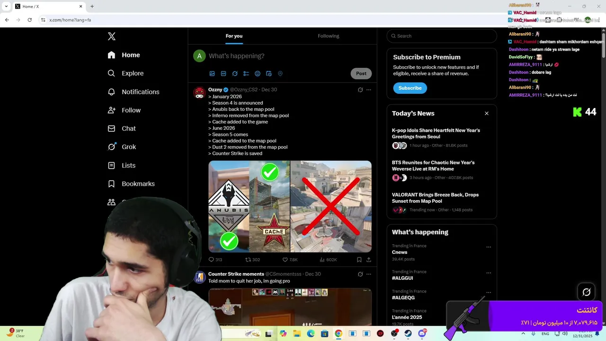Open Bookmarks in the sidebar
The width and height of the screenshot is (606, 341).
tap(131, 184)
